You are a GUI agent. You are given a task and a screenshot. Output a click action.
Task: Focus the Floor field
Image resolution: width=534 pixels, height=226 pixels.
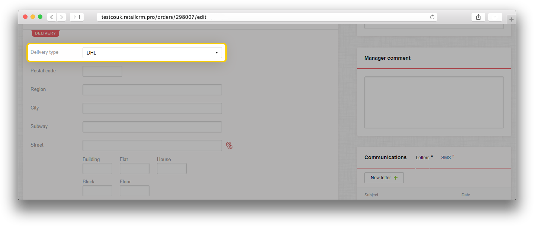coord(135,191)
